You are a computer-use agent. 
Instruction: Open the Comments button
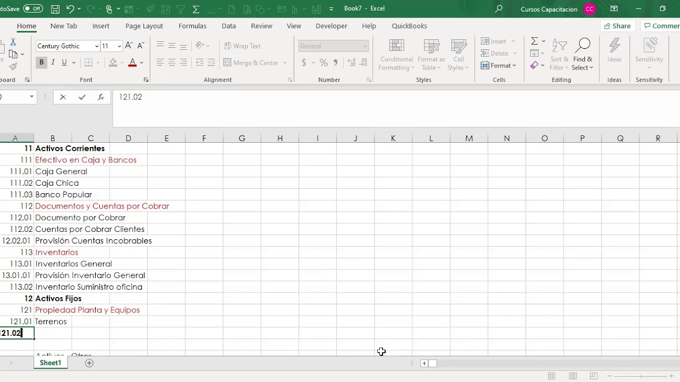pyautogui.click(x=661, y=26)
